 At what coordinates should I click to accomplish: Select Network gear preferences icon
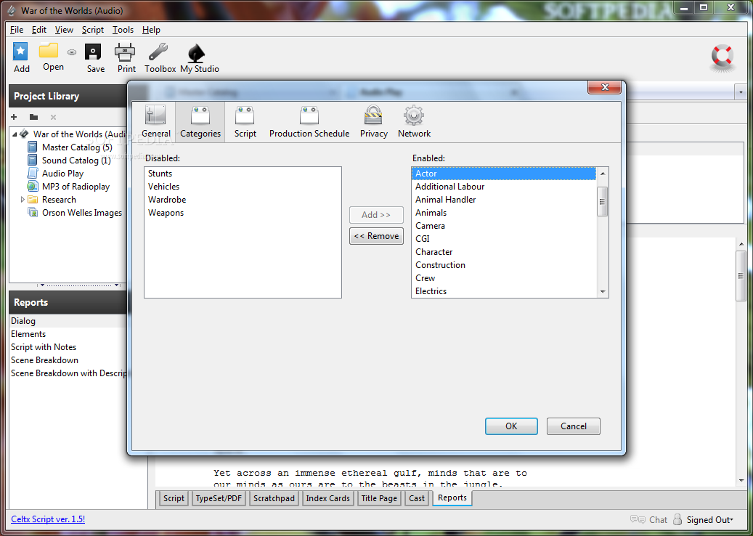pos(413,115)
